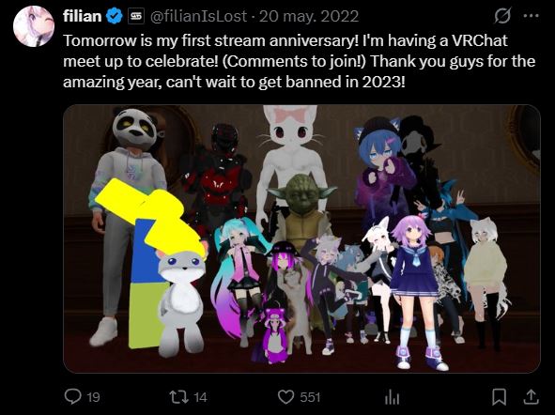555x415 pixels.
Task: Click the affiliate badge next to filian
Action: coord(136,16)
